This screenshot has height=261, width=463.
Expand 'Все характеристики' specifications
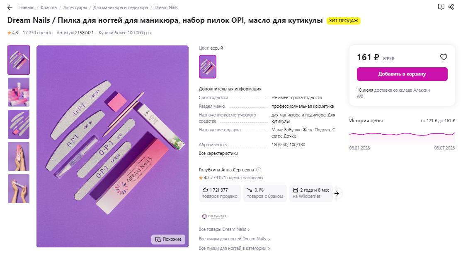(x=218, y=153)
